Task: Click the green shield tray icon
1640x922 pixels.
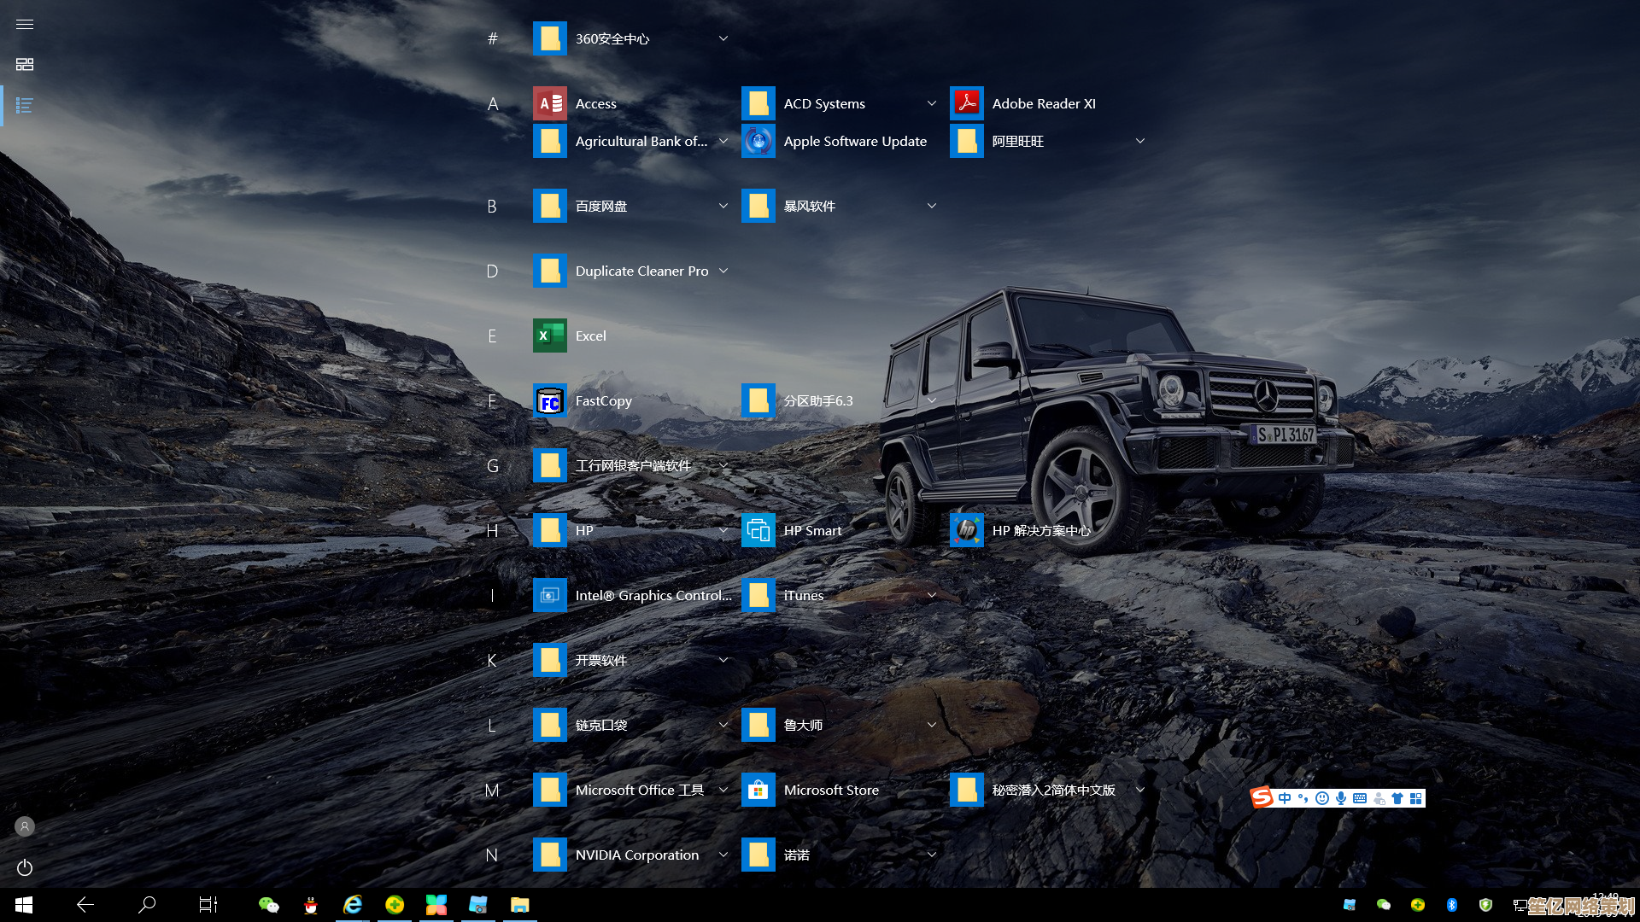Action: (1486, 905)
